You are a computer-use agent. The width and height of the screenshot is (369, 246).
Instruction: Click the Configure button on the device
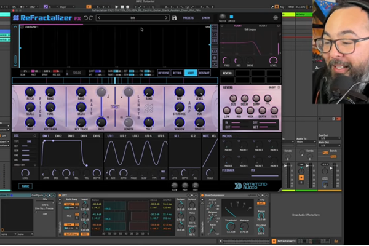tap(38, 195)
